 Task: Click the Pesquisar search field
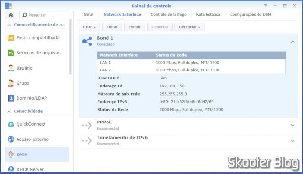pyautogui.click(x=44, y=15)
